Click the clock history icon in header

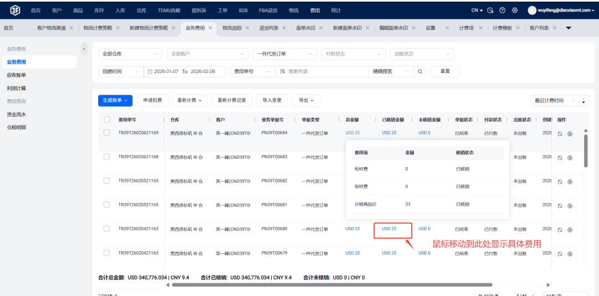(490, 11)
